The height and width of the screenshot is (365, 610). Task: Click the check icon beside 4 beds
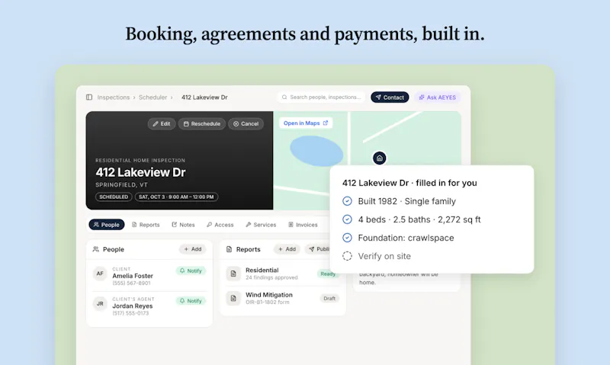pos(347,219)
